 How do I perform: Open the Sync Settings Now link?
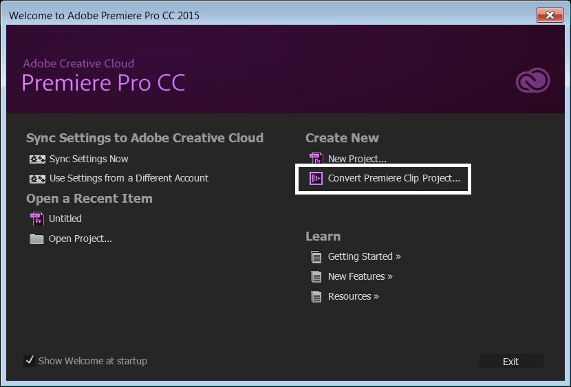coord(89,159)
